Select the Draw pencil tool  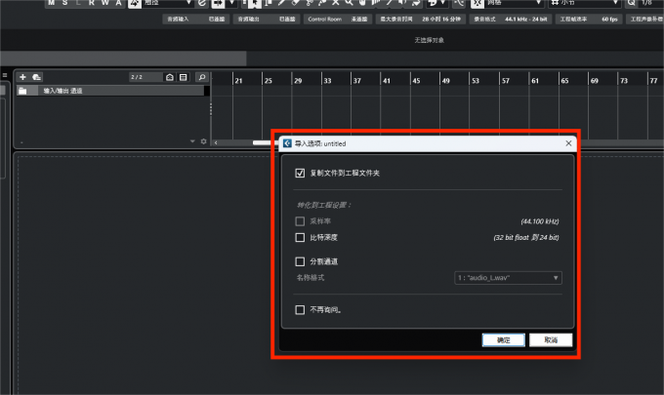pyautogui.click(x=281, y=3)
